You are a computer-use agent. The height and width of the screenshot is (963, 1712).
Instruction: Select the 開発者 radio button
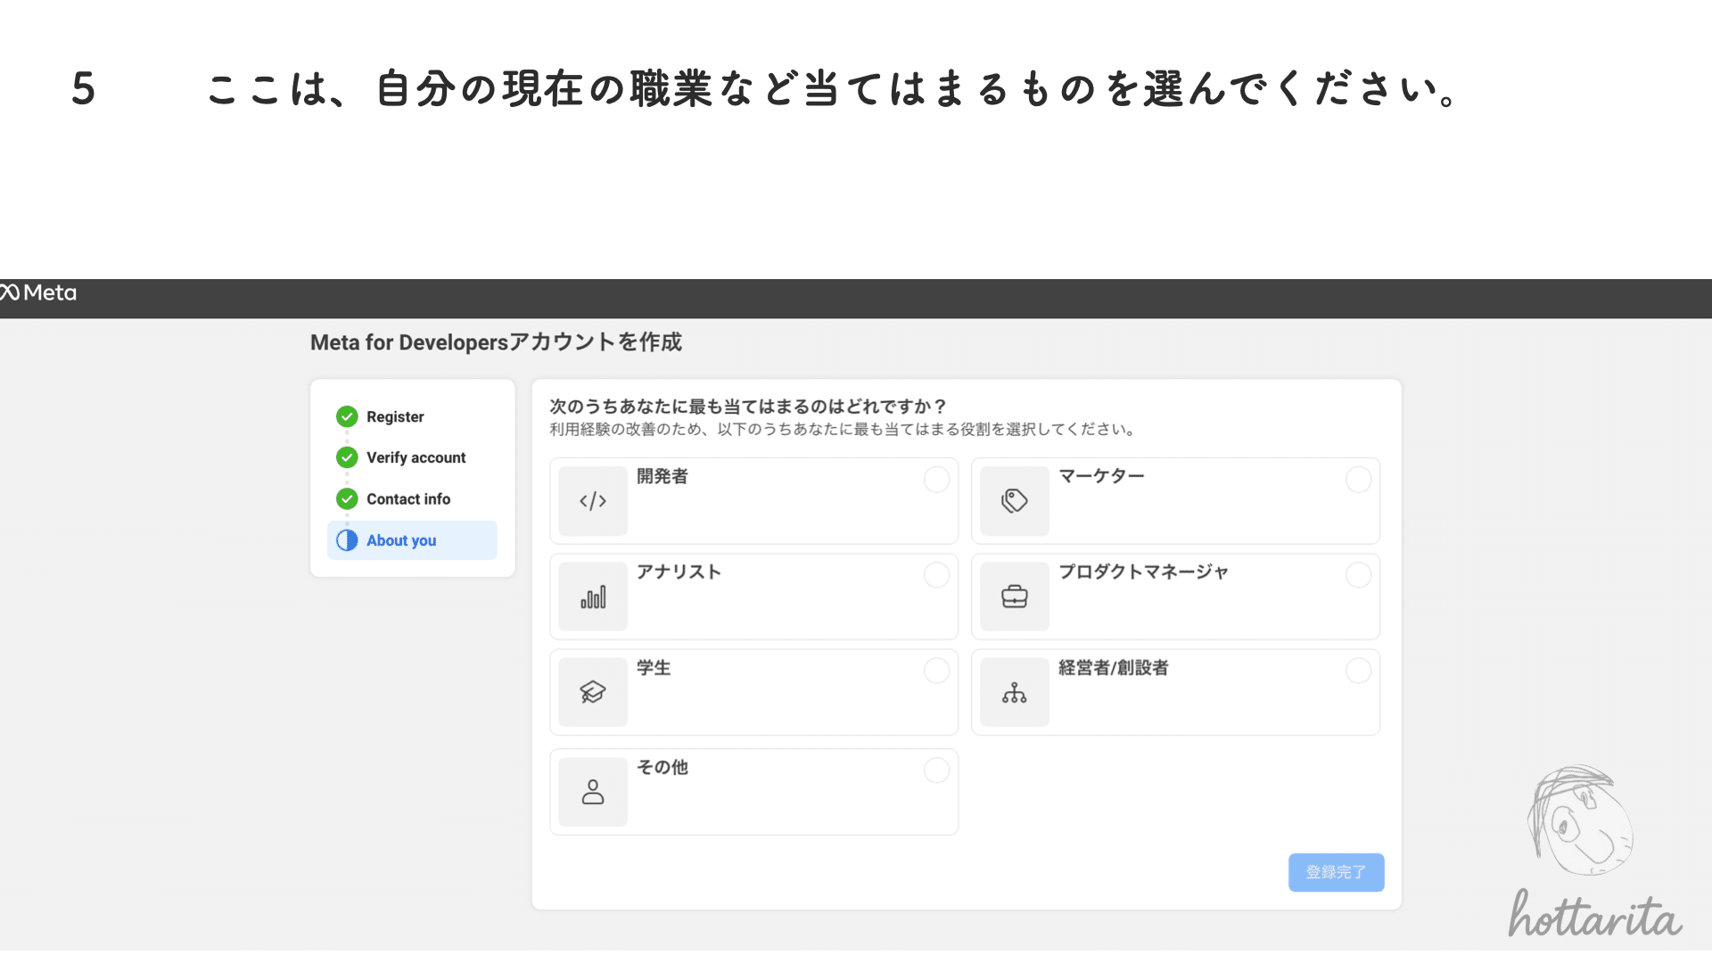coord(936,479)
